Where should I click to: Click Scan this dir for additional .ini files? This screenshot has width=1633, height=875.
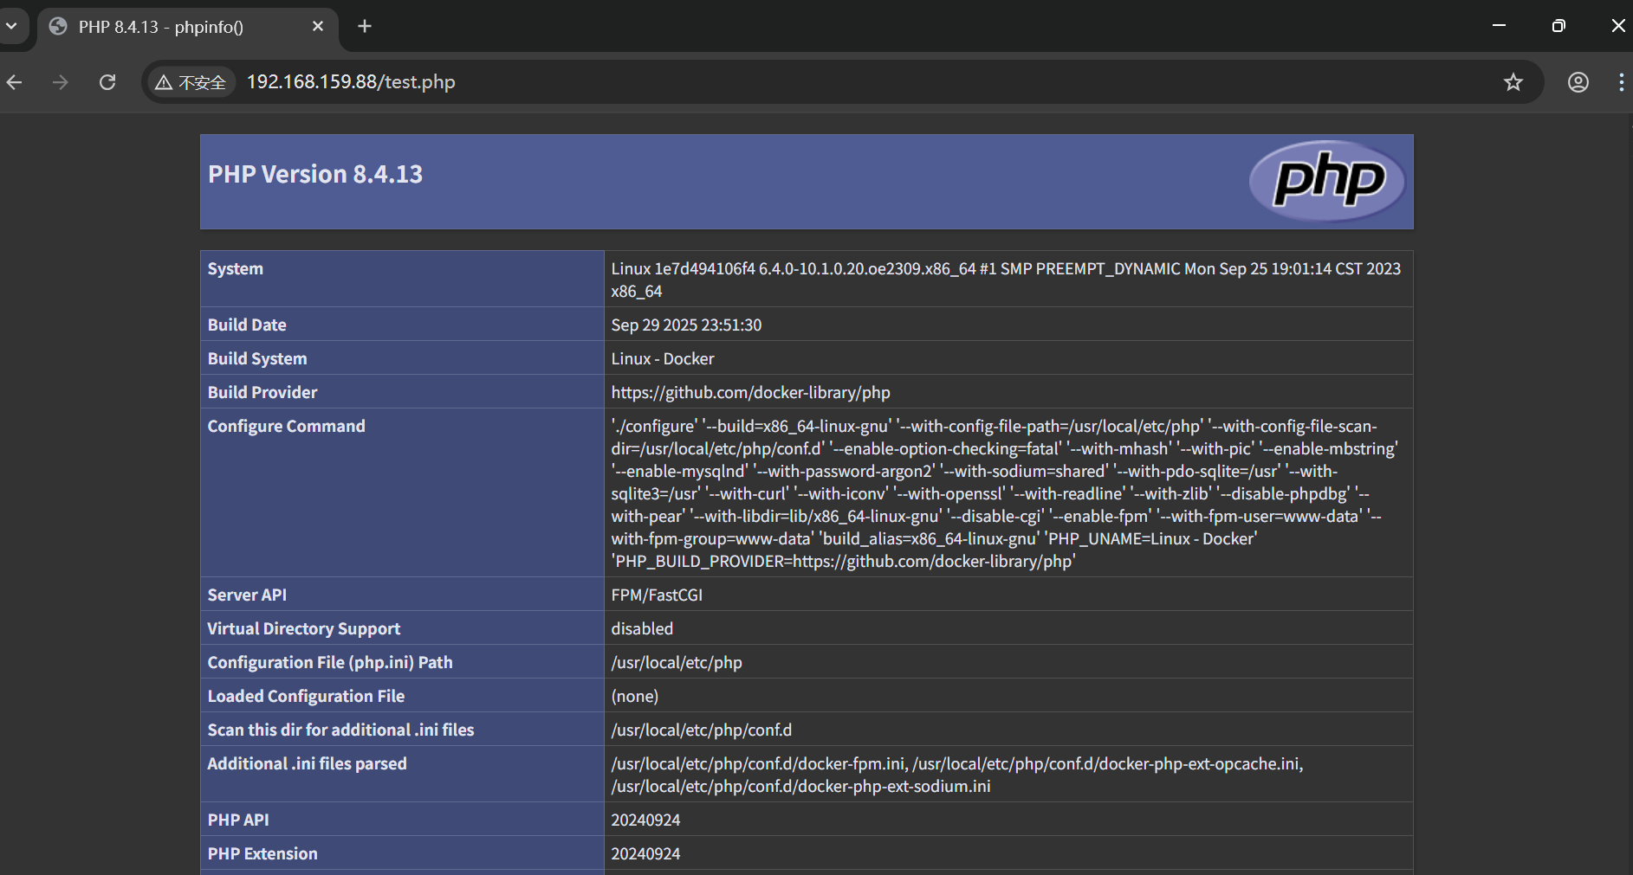pyautogui.click(x=341, y=730)
